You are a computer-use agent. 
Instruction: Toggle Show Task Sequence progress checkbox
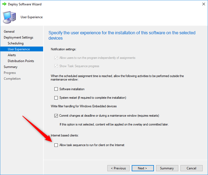tap(56, 66)
